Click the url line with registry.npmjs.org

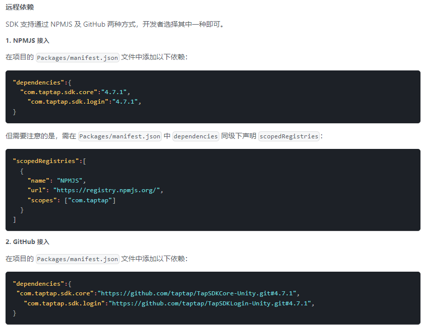95,190
